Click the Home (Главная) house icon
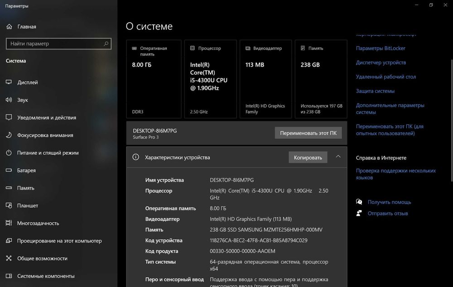The height and width of the screenshot is (287, 453). point(9,27)
